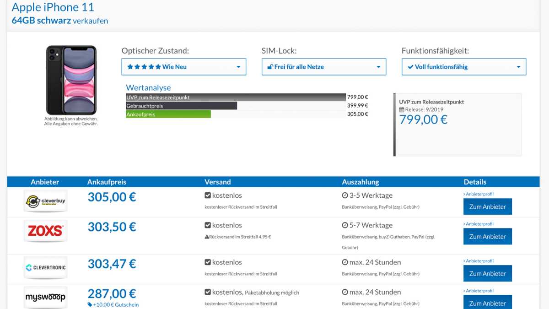Click the gray UVP zum Releasezeitpunkt bar
This screenshot has width=549, height=309.
tap(236, 97)
